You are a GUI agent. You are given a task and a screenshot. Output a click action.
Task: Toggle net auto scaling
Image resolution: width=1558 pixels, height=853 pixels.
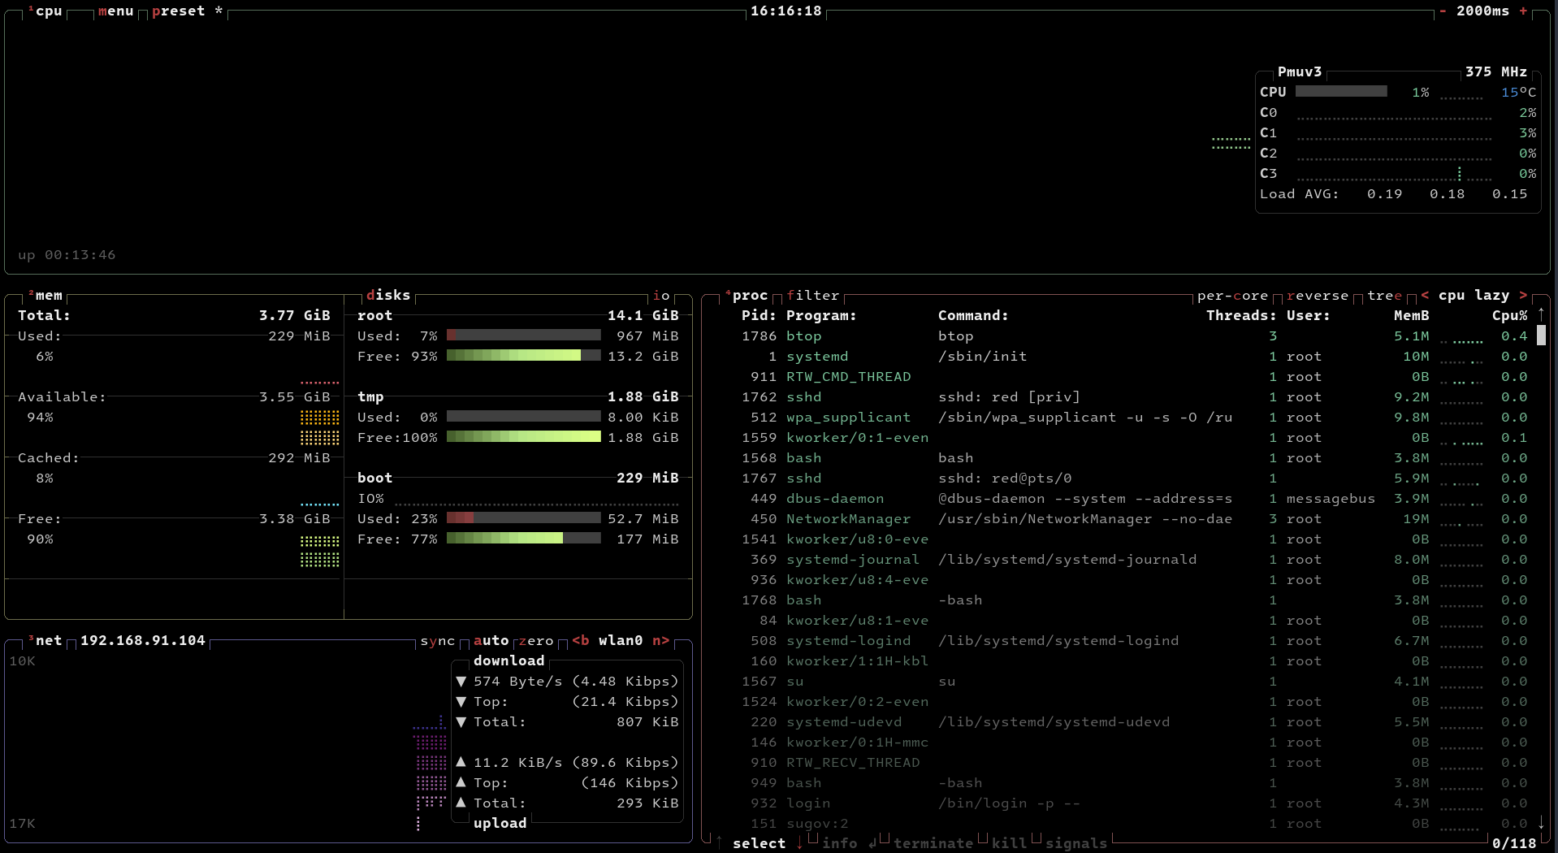(x=491, y=641)
